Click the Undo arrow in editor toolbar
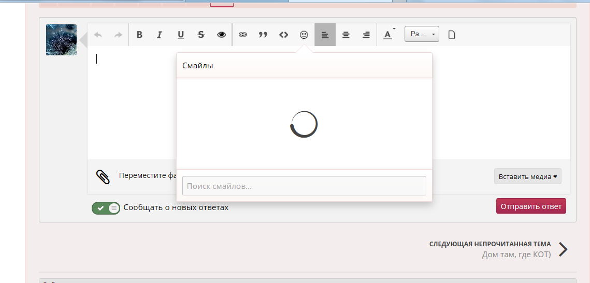This screenshot has width=590, height=283. [98, 35]
